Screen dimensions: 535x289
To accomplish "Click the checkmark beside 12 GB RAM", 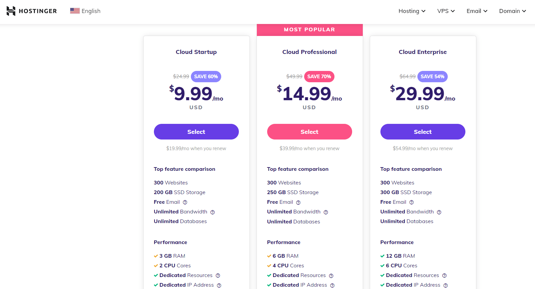I will coord(382,256).
